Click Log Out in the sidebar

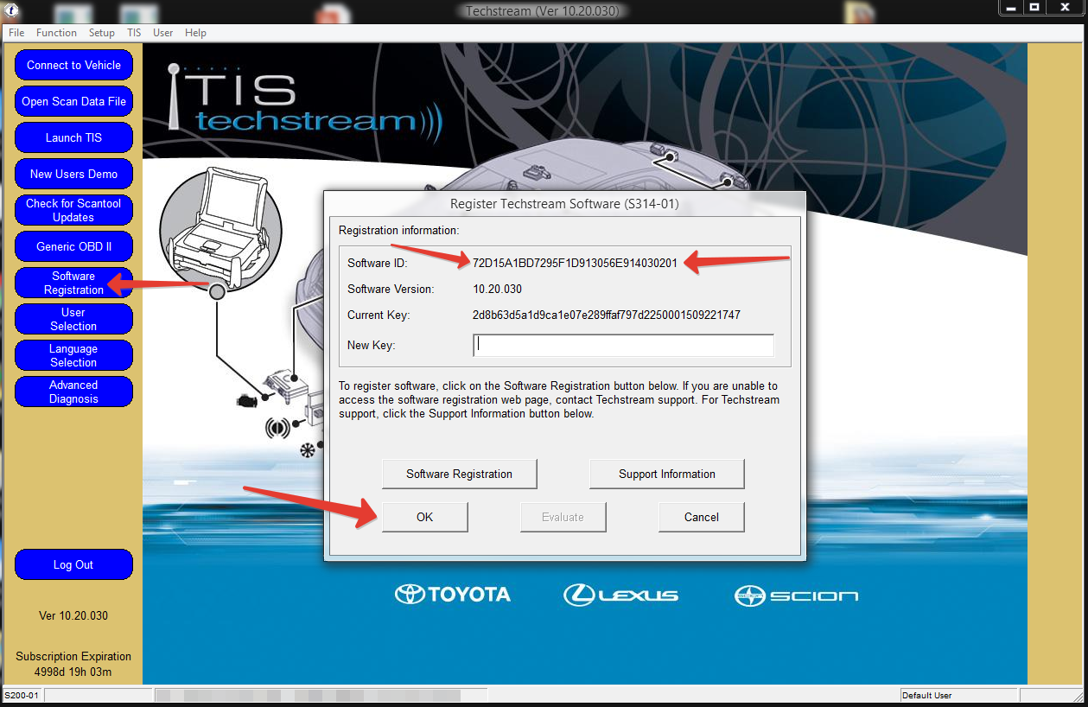pos(73,564)
